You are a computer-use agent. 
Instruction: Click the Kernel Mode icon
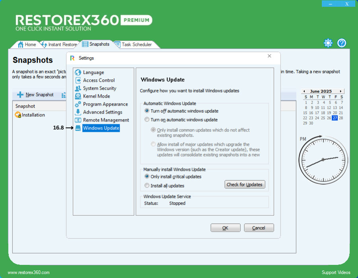click(x=78, y=96)
